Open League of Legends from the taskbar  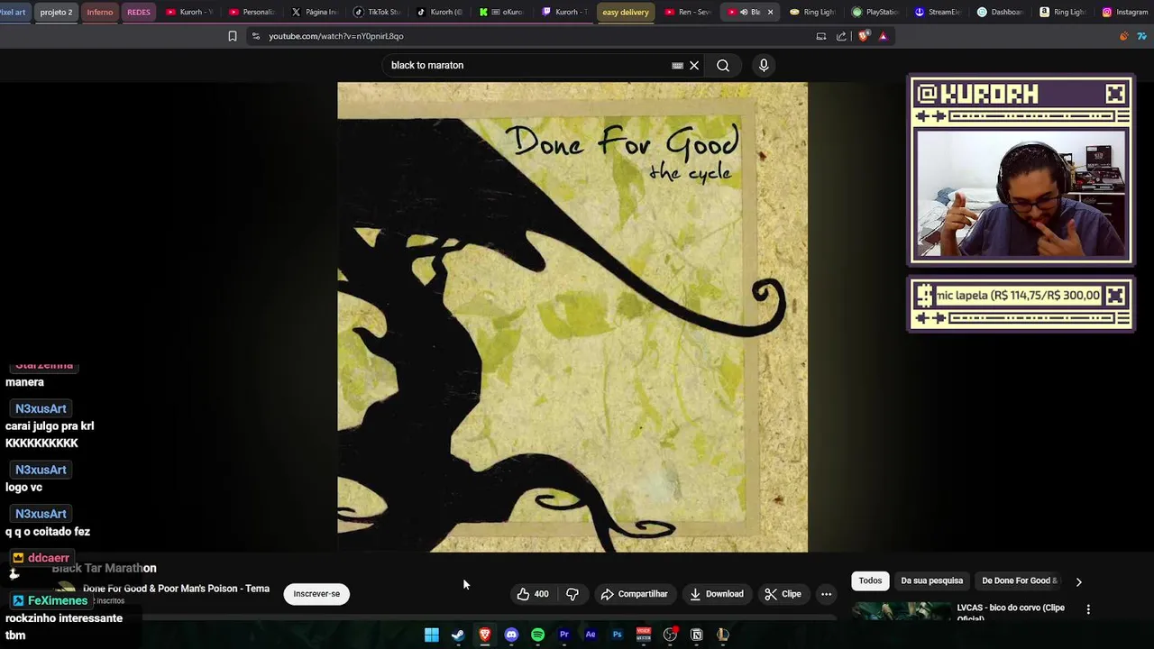point(723,635)
